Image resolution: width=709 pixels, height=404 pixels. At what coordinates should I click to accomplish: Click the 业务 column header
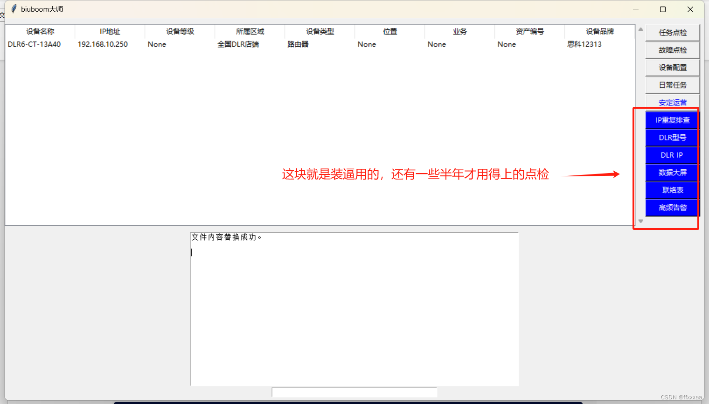(x=460, y=31)
